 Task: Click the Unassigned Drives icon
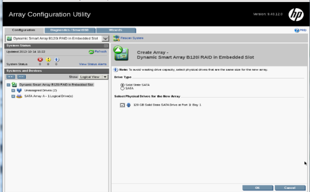point(19,90)
